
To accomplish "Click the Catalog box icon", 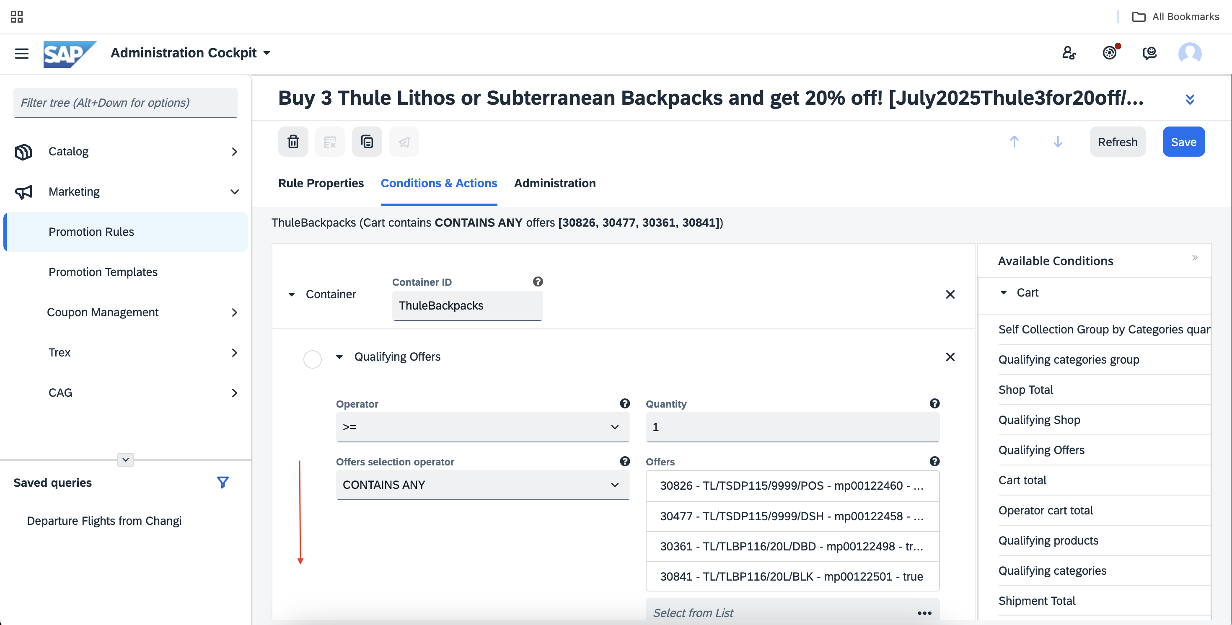I will point(23,152).
